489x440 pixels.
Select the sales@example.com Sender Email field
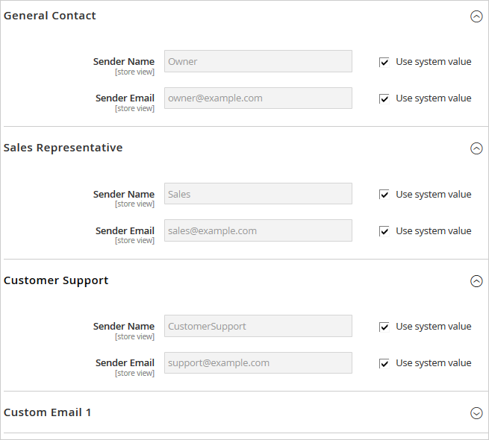click(258, 230)
